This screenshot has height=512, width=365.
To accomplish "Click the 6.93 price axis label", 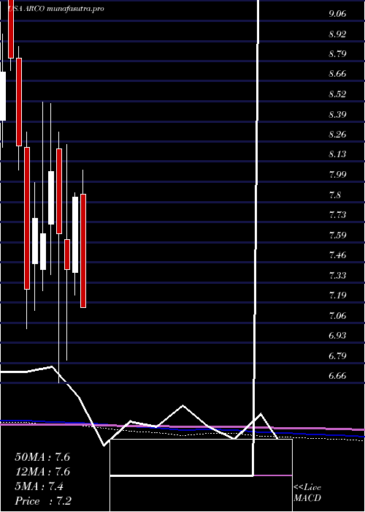I will (x=337, y=336).
